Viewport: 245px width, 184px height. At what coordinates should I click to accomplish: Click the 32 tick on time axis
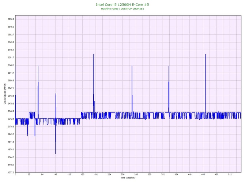29,174
